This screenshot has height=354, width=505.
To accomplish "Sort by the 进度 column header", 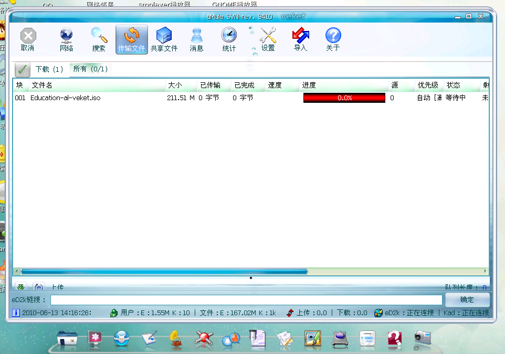I will [x=344, y=85].
